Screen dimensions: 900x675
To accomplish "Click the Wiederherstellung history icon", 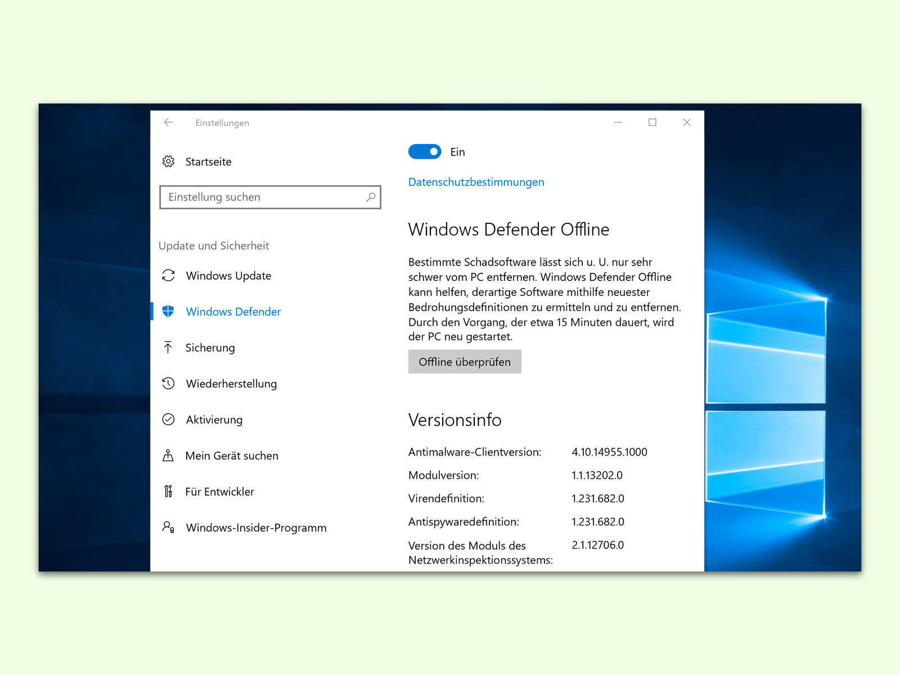I will tap(168, 383).
